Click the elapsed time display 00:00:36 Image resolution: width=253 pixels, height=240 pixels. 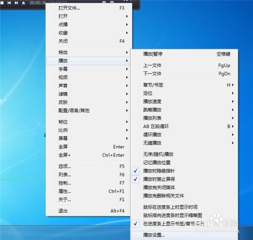38,3
